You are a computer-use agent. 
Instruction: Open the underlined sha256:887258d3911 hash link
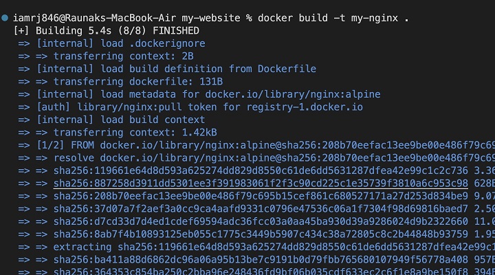point(261,183)
